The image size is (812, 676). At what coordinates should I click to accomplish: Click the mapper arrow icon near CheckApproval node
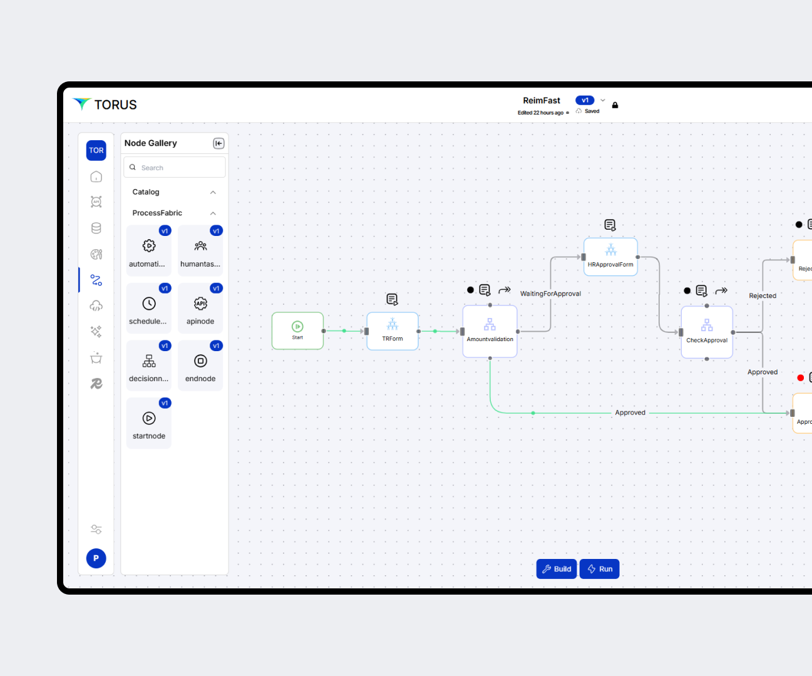(721, 290)
